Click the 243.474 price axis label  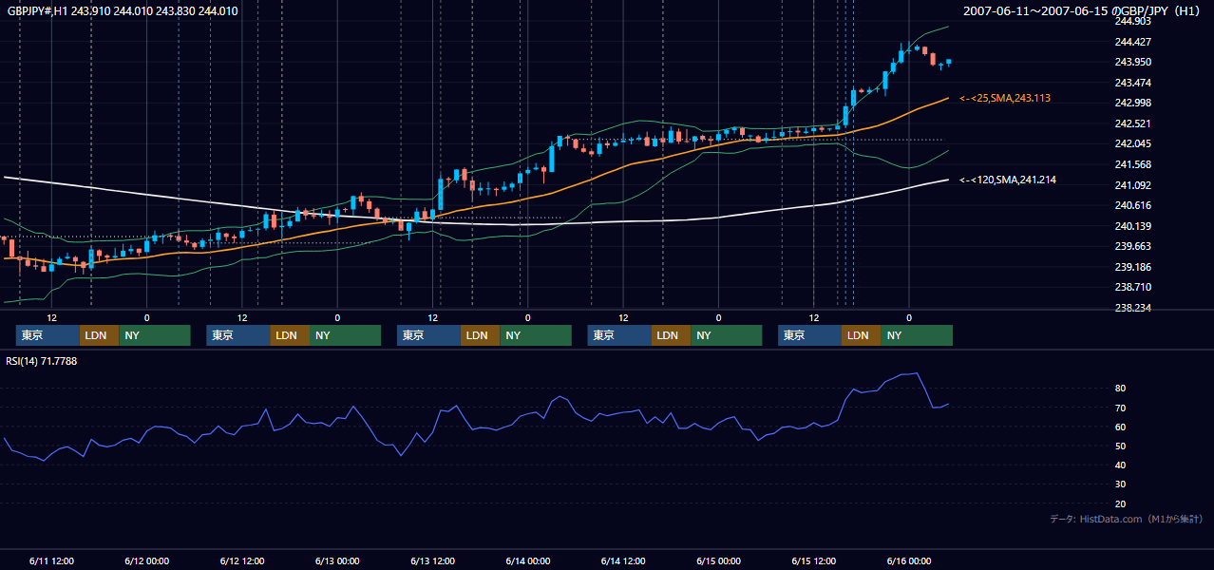click(1133, 83)
